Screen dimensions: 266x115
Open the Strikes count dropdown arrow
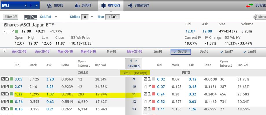point(92,17)
